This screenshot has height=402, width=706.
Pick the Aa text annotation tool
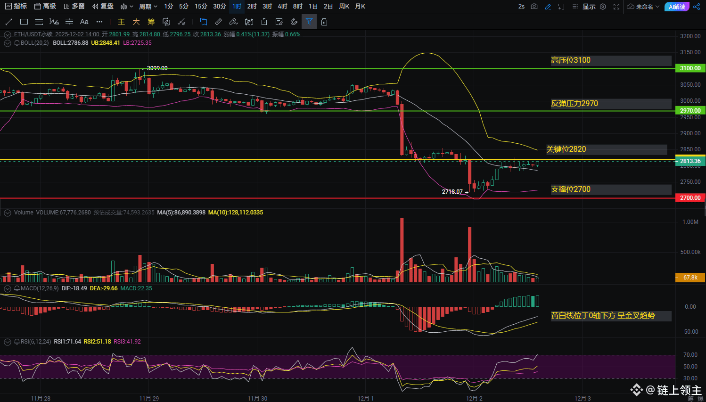click(84, 22)
